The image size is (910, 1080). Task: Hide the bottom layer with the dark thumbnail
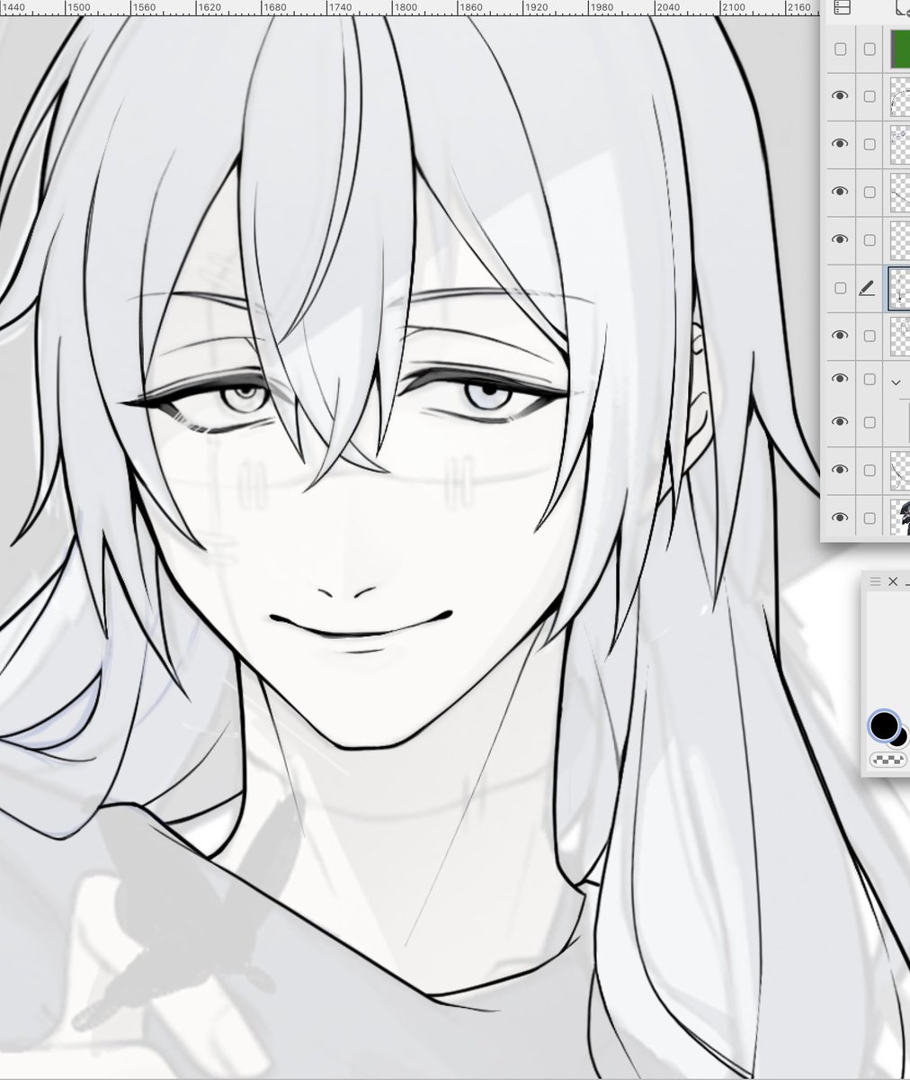(840, 517)
